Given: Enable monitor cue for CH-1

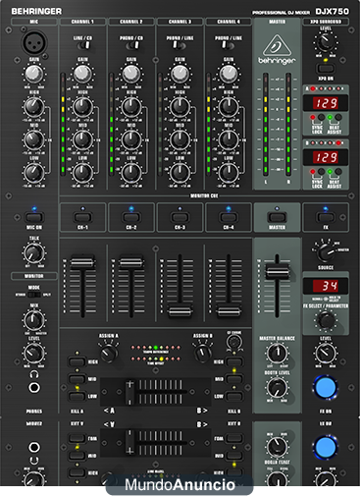Looking at the screenshot, I should (x=82, y=217).
